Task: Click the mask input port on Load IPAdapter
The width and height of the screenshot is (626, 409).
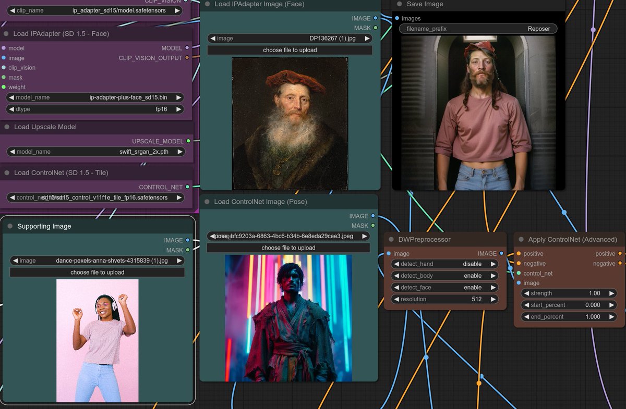Action: coord(4,78)
